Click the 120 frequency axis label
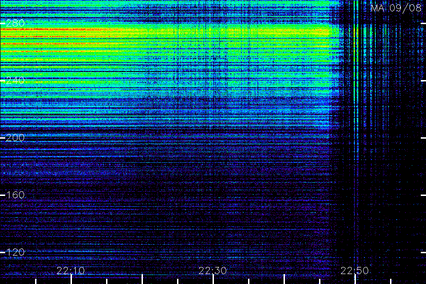 point(15,252)
